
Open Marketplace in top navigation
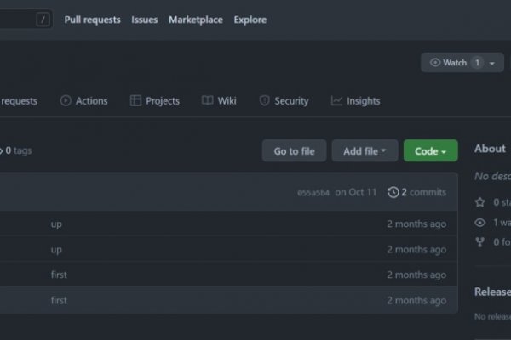coord(194,20)
